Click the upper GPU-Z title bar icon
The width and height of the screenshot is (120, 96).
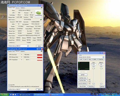pos(8,5)
